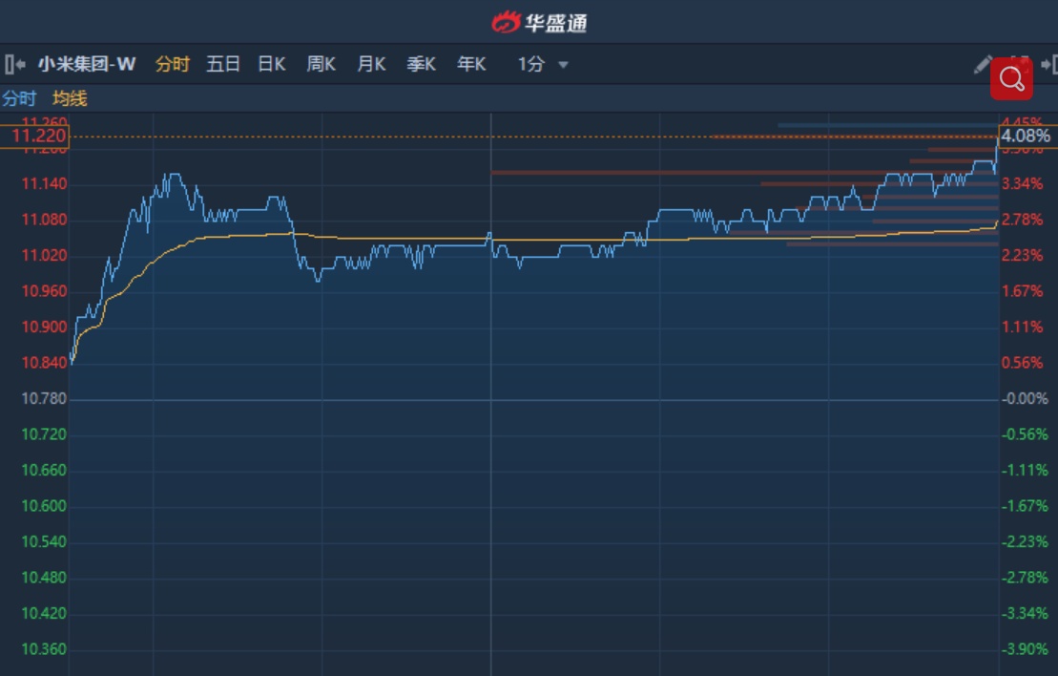Expand the right side panel arrow icon
The height and width of the screenshot is (676, 1058).
(x=1048, y=65)
